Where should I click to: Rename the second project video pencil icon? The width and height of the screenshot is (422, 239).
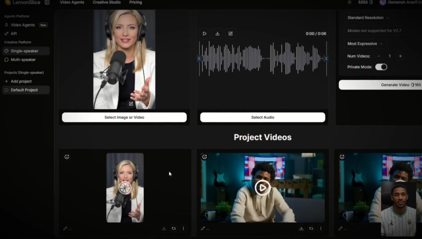[203, 228]
